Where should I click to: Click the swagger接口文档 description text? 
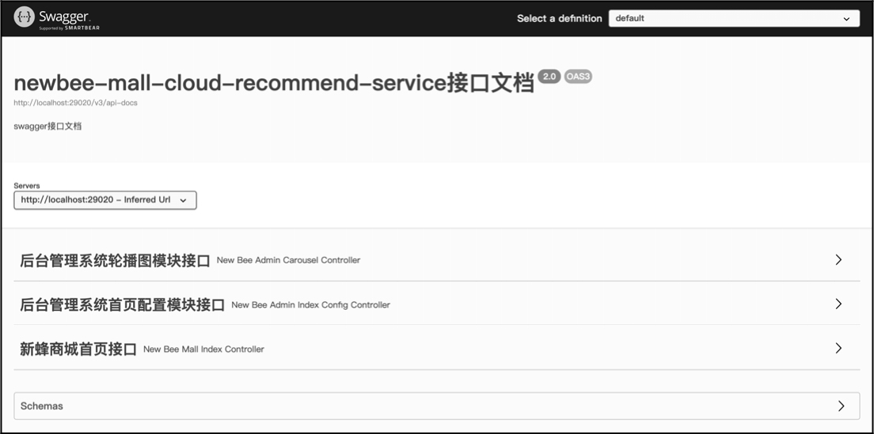pos(48,126)
